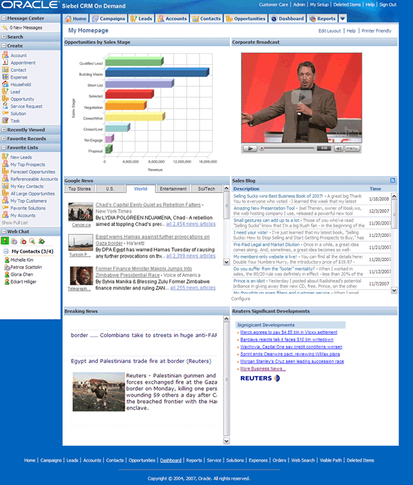Open the Leads tab
The image size is (413, 485).
click(141, 19)
